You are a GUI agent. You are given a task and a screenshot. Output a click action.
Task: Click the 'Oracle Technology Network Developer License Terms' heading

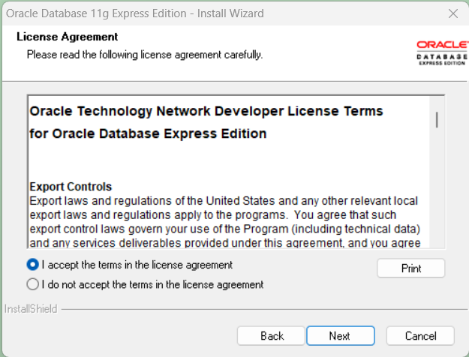pos(206,111)
